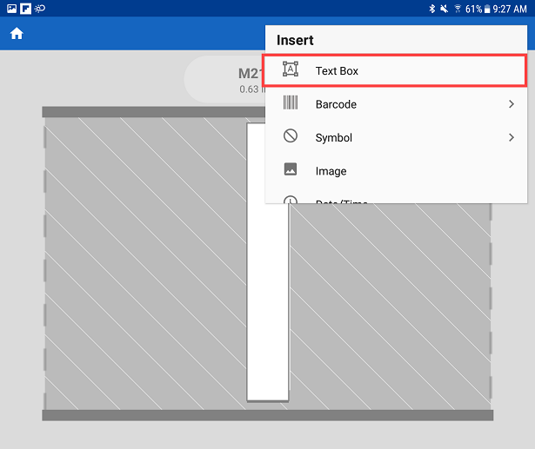Image resolution: width=535 pixels, height=449 pixels.
Task: Click the Text Box icon
Action: [291, 70]
